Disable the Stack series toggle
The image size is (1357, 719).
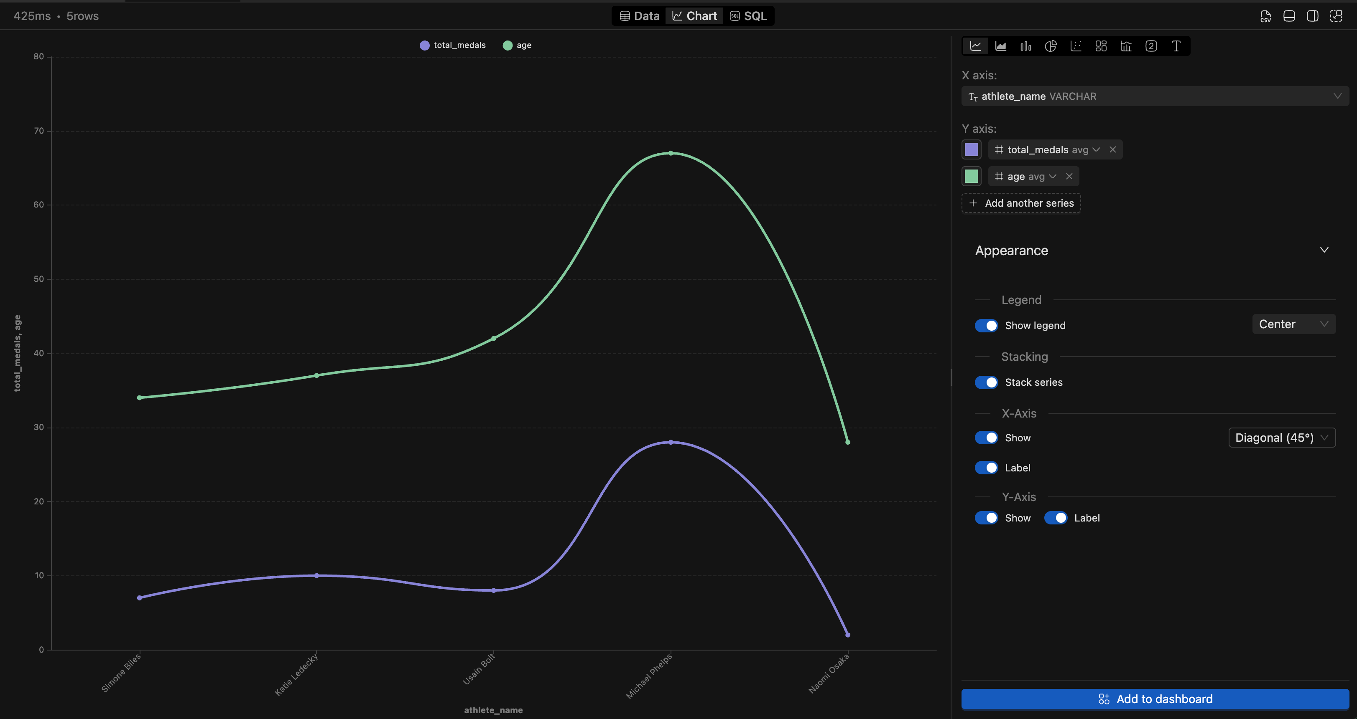click(987, 382)
